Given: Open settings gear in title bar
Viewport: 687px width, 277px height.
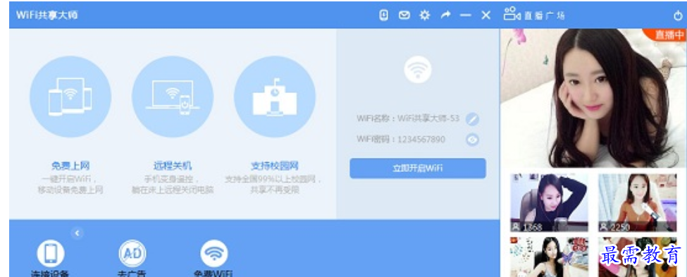Looking at the screenshot, I should coord(425,16).
